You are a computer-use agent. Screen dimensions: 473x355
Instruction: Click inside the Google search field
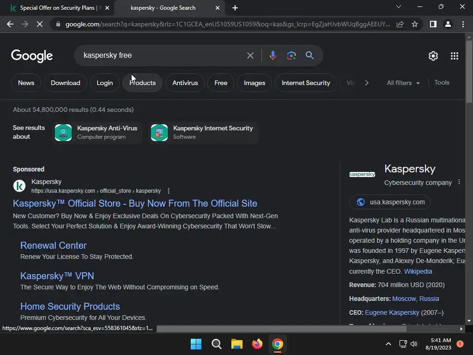point(163,55)
